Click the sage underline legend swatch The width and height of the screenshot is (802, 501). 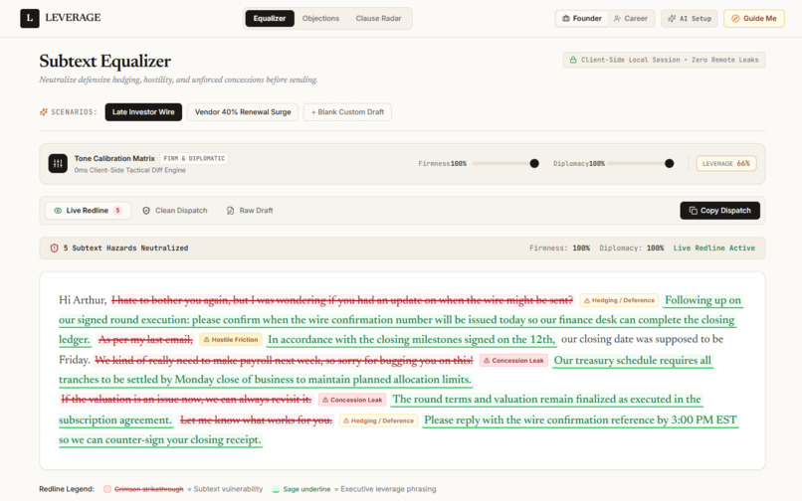(276, 489)
